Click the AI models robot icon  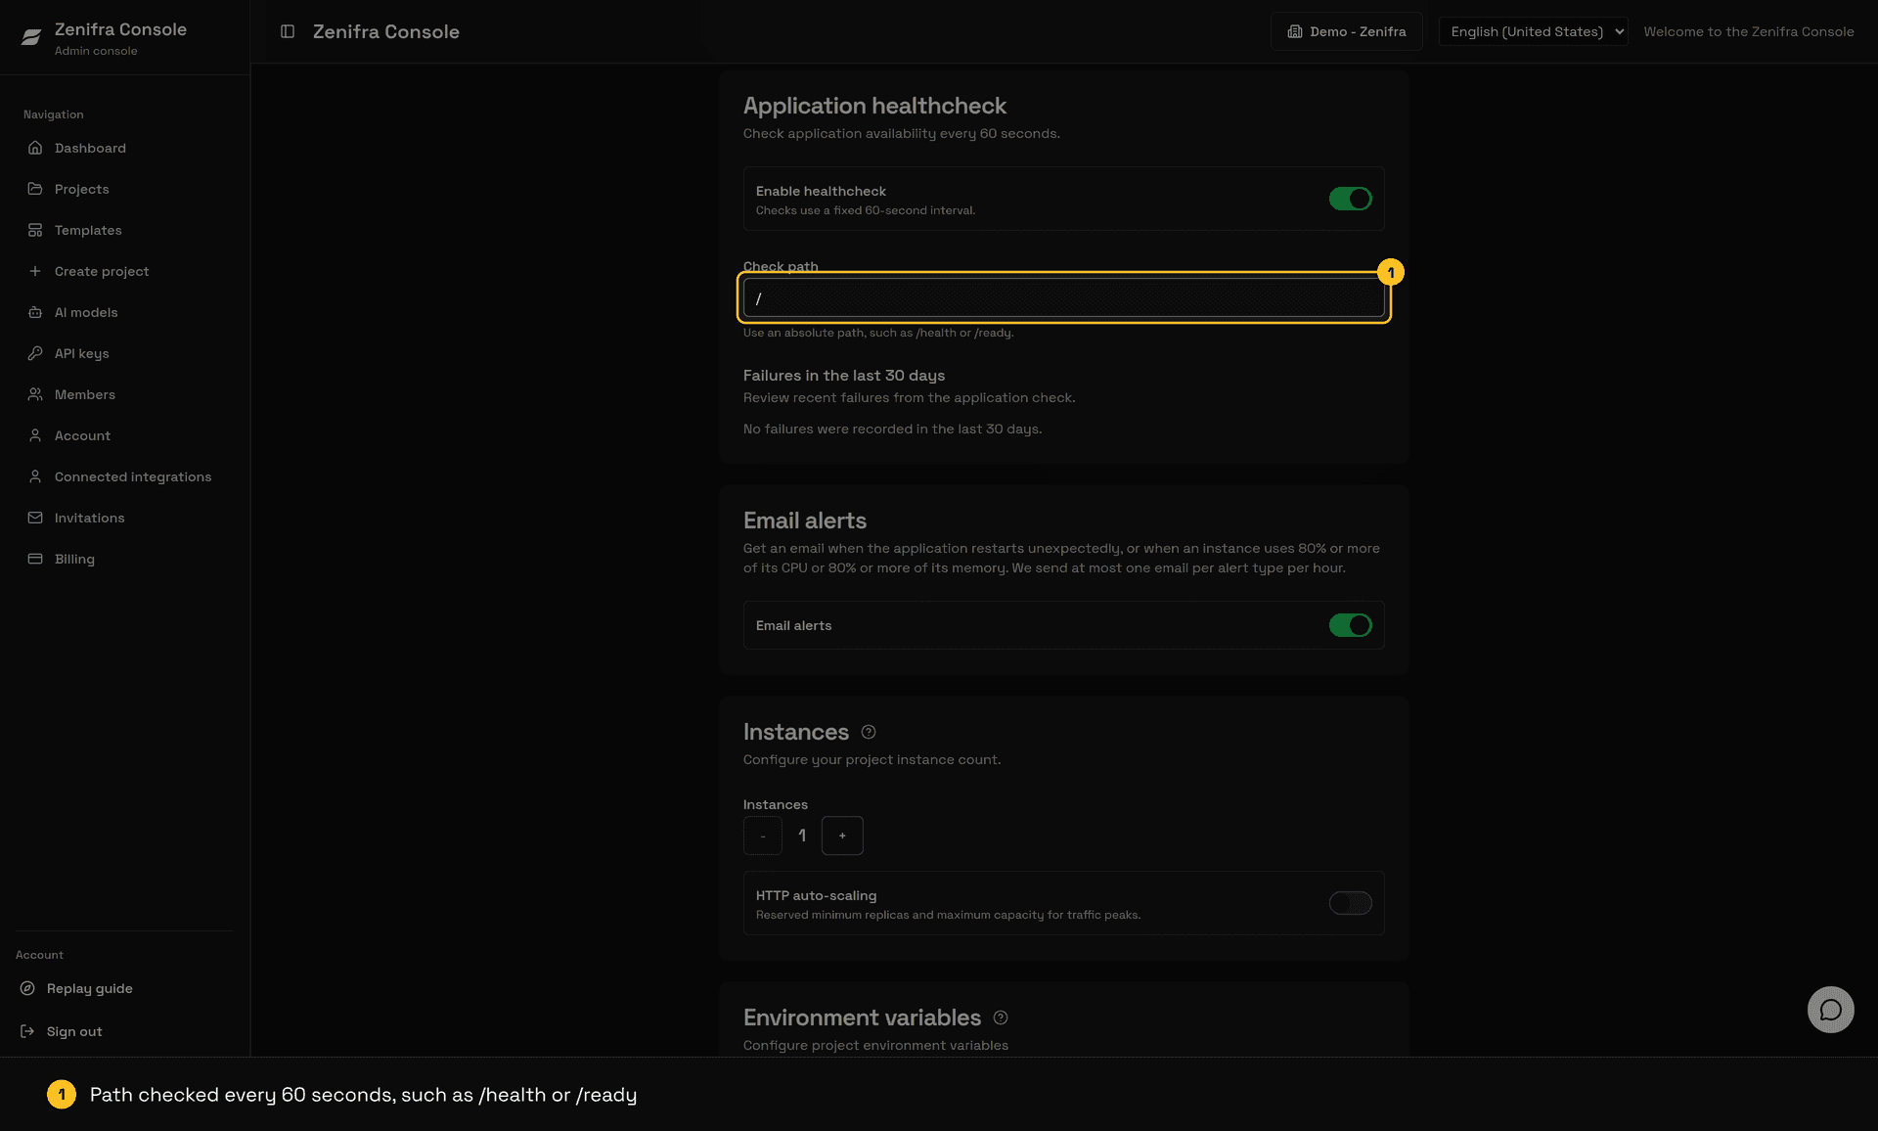(x=35, y=312)
